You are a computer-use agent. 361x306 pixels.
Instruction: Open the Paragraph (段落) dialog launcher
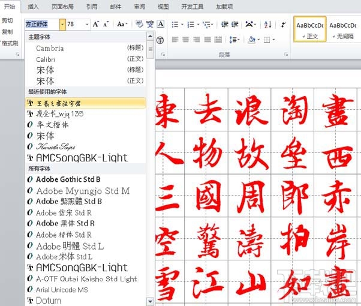click(286, 55)
